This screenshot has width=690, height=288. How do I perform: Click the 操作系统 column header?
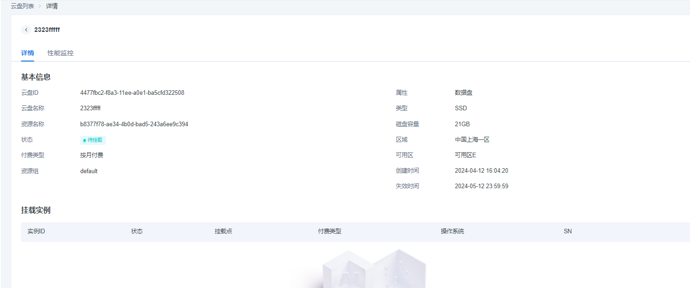(452, 231)
